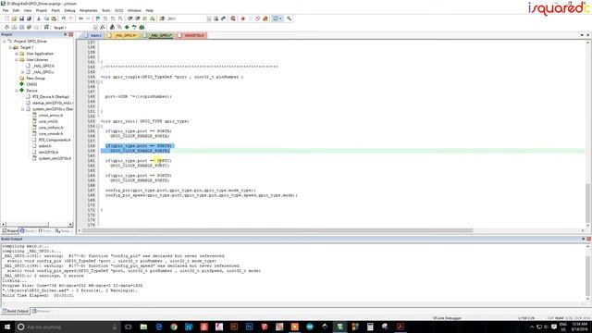This screenshot has height=333, width=592.
Task: Select the CMSIS component in tree
Action: (31, 84)
